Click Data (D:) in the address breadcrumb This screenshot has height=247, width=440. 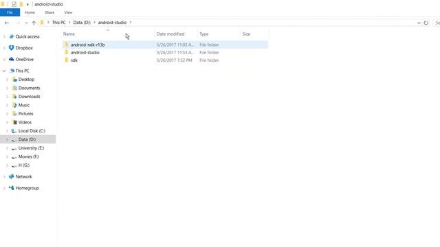(82, 23)
